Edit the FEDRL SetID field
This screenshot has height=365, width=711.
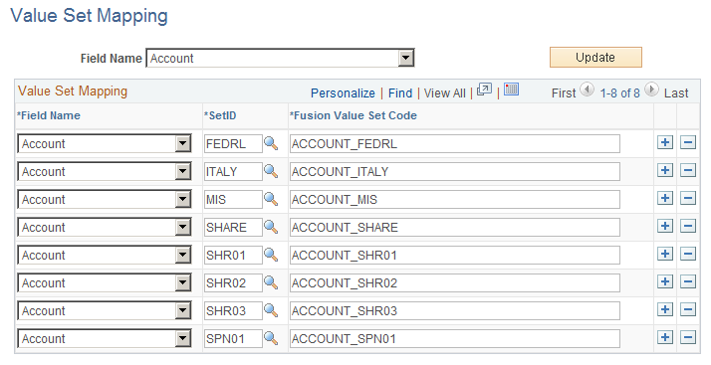point(233,144)
